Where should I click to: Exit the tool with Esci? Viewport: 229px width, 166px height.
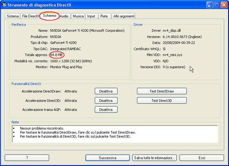(x=202, y=158)
